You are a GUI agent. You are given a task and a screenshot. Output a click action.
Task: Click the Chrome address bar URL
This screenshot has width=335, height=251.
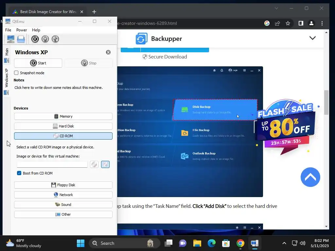pos(147,23)
